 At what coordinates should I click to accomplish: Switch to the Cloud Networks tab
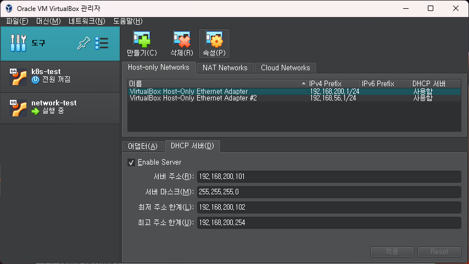[x=286, y=68]
